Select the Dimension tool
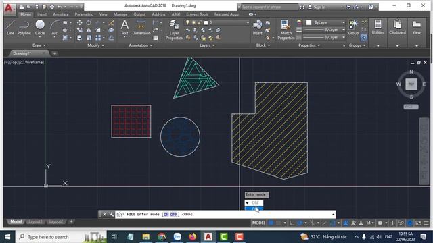 141,27
